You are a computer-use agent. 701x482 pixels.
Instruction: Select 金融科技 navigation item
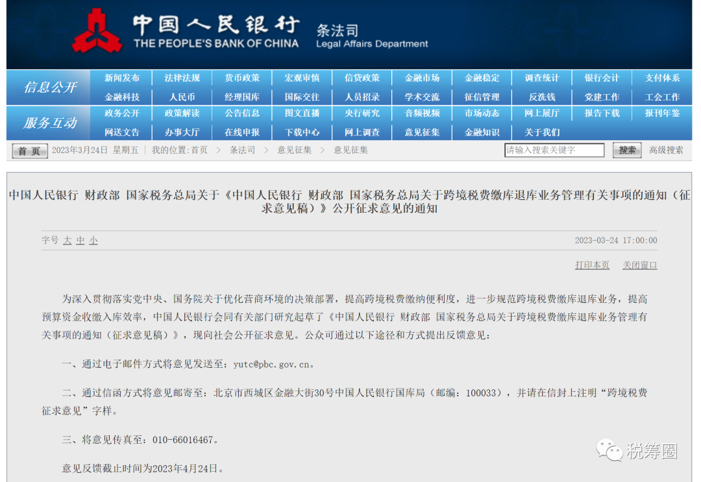tap(121, 97)
